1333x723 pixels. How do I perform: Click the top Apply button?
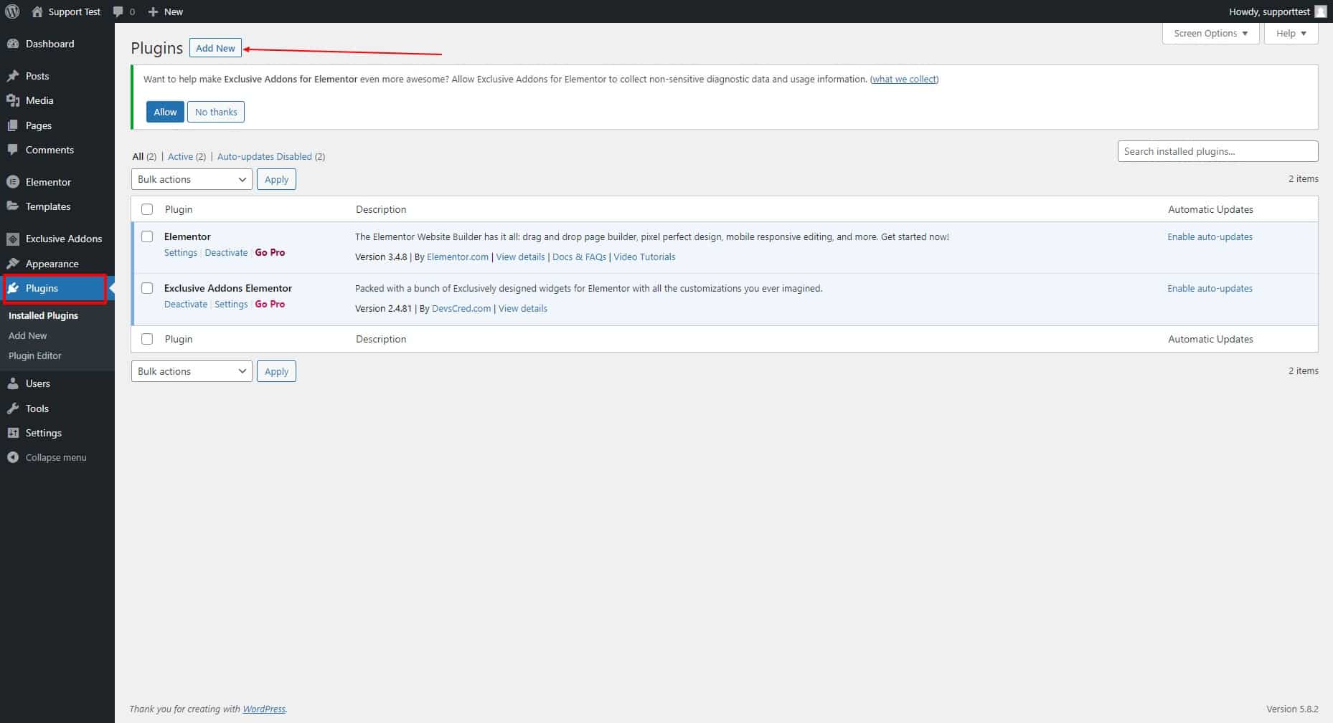pyautogui.click(x=276, y=179)
